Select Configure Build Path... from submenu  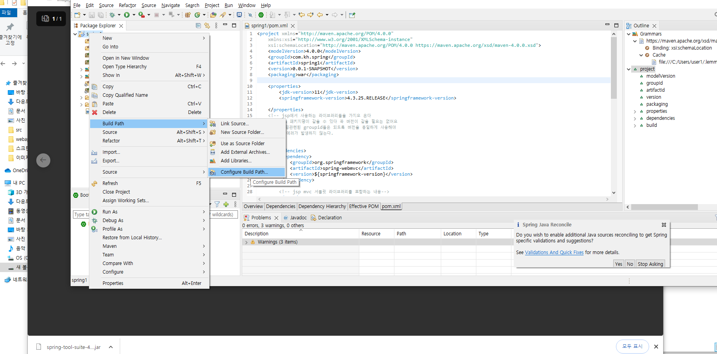tap(244, 172)
